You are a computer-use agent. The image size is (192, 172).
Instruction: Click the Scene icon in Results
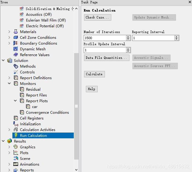click(16, 159)
